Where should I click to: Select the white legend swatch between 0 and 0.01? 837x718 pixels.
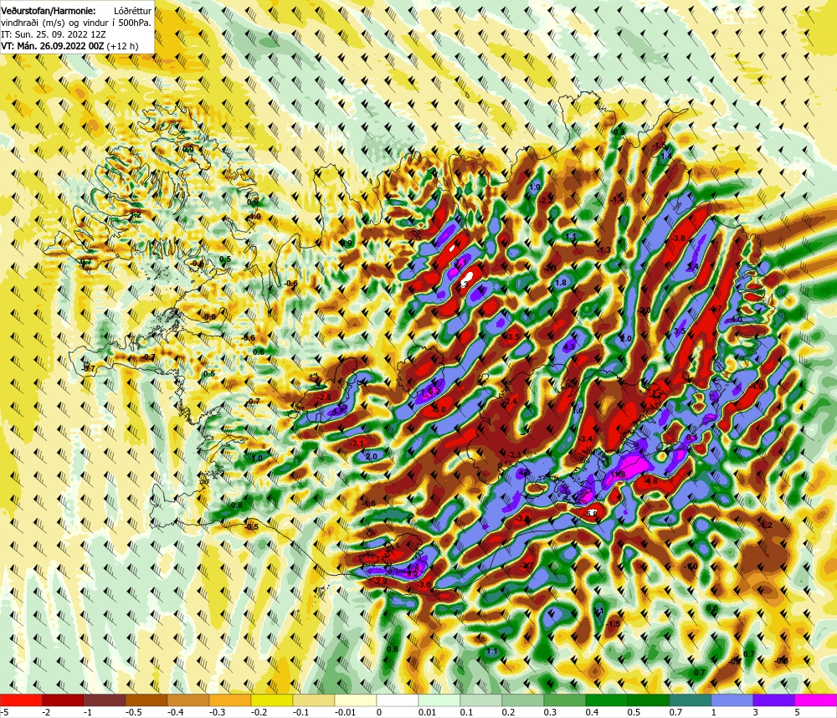[398, 700]
